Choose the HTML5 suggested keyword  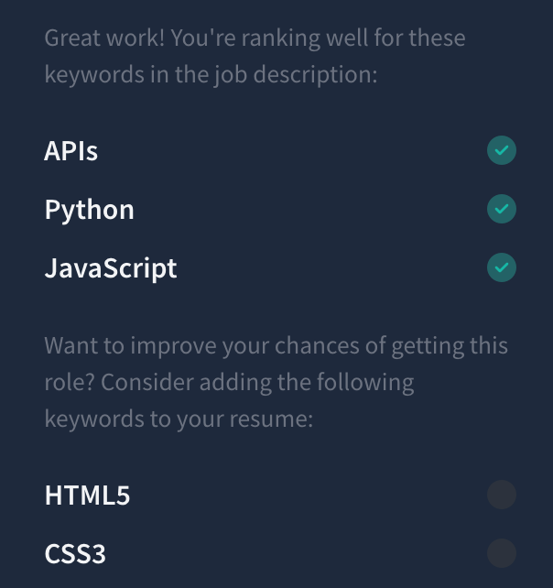click(87, 495)
